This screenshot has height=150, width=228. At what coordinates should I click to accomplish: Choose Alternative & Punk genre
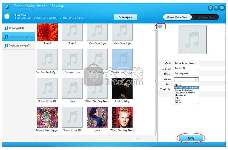pos(186,88)
